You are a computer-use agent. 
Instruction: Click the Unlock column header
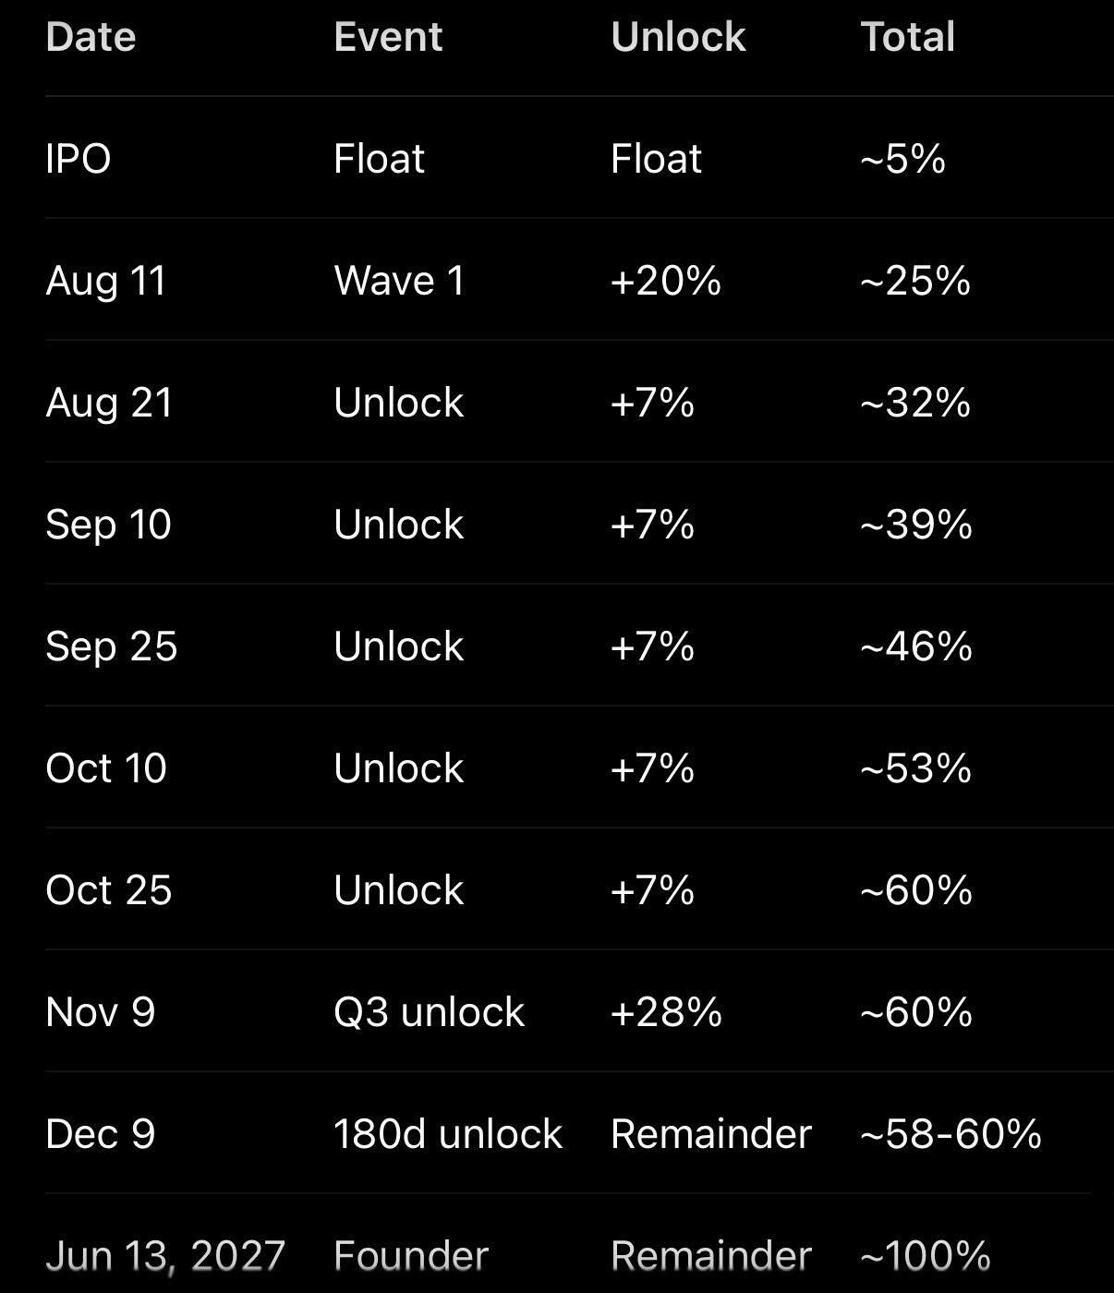[678, 37]
